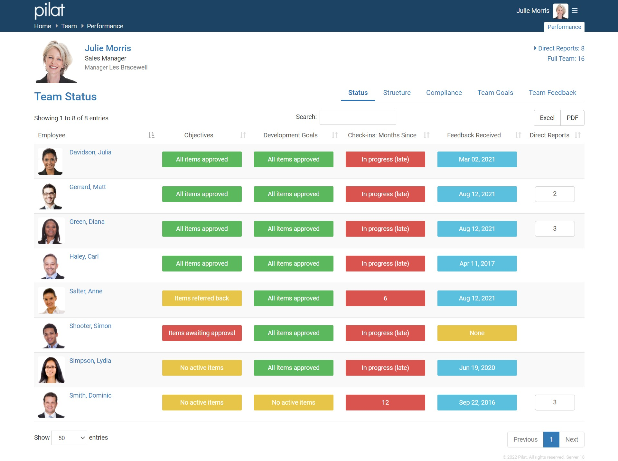Click Dominic Smith's Development Goals No active items
The height and width of the screenshot is (461, 618).
(294, 402)
